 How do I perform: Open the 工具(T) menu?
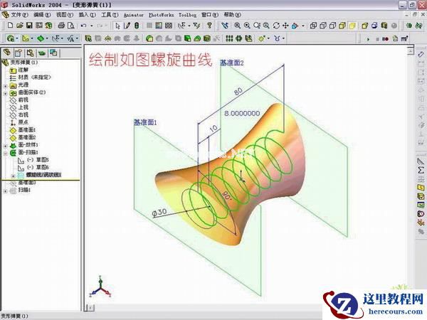110,15
